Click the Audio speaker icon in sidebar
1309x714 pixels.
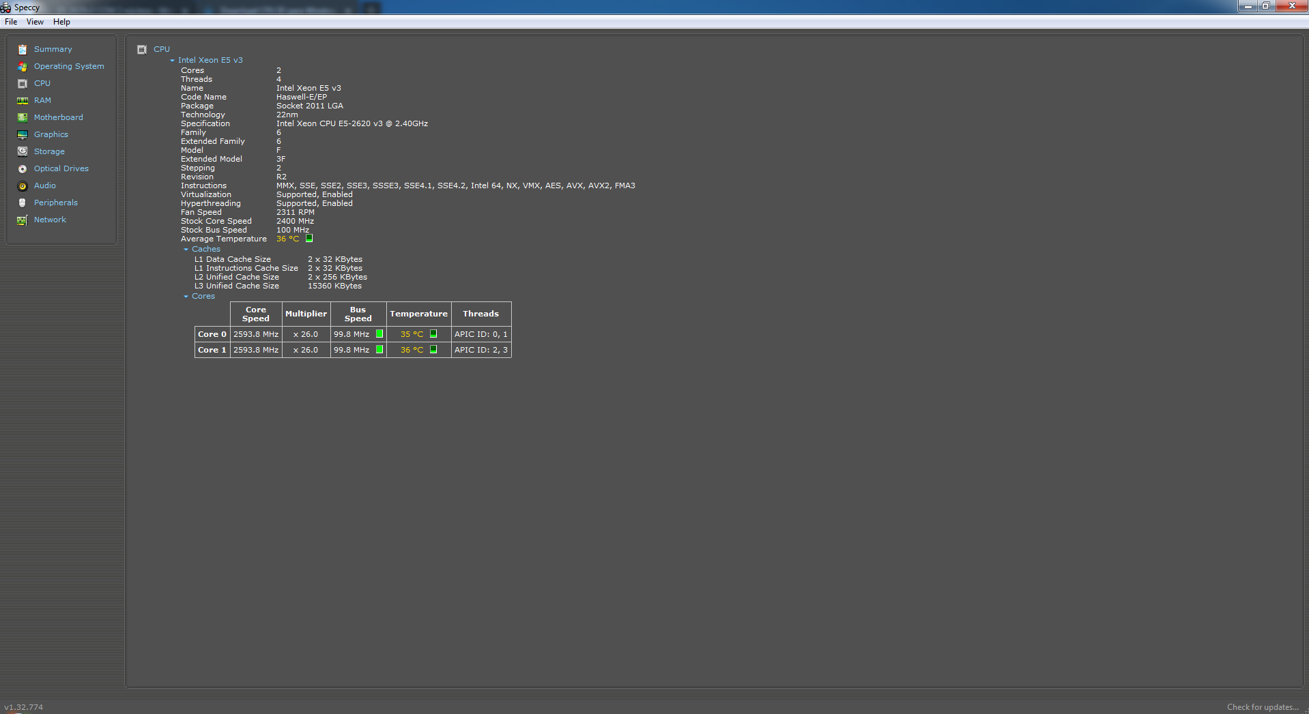[23, 185]
